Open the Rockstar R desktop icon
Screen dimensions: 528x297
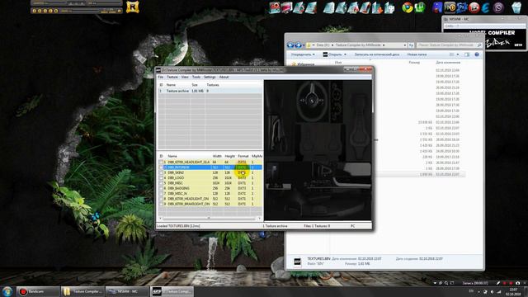point(132,7)
